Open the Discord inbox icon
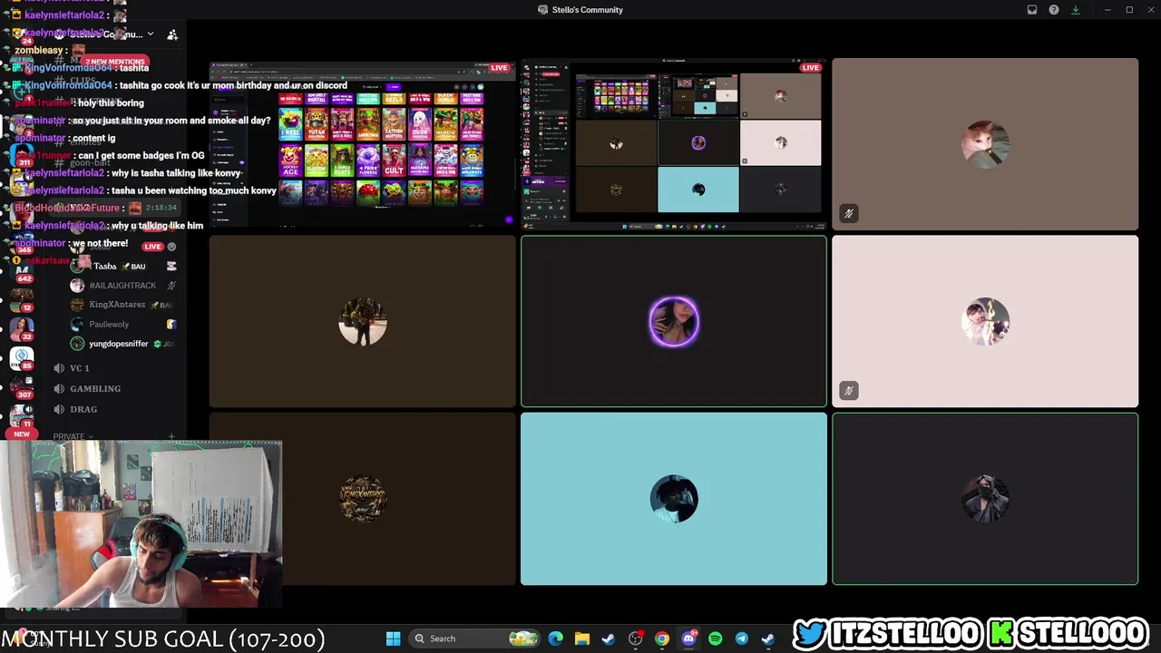This screenshot has width=1161, height=653. point(1032,10)
